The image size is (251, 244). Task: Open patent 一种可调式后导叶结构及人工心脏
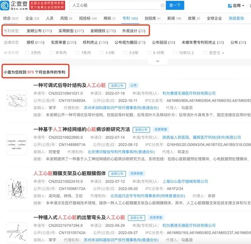tap(70, 85)
